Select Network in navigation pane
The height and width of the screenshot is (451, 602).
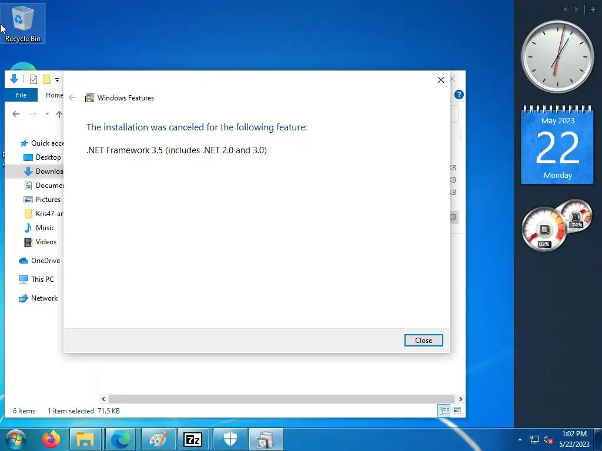pyautogui.click(x=38, y=298)
